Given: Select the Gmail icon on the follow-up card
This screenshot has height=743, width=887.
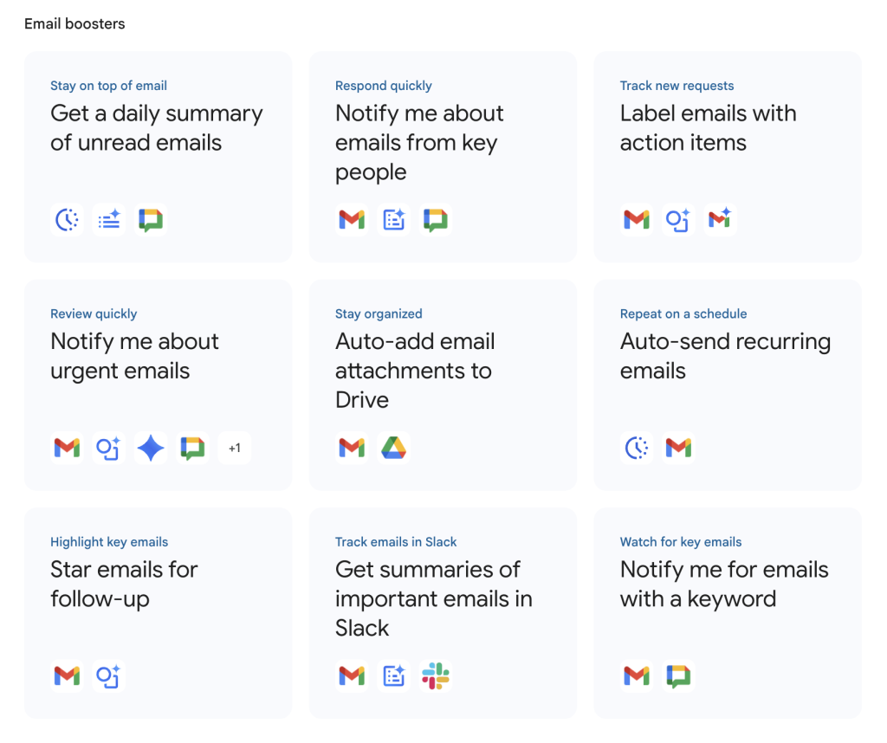Looking at the screenshot, I should point(67,675).
